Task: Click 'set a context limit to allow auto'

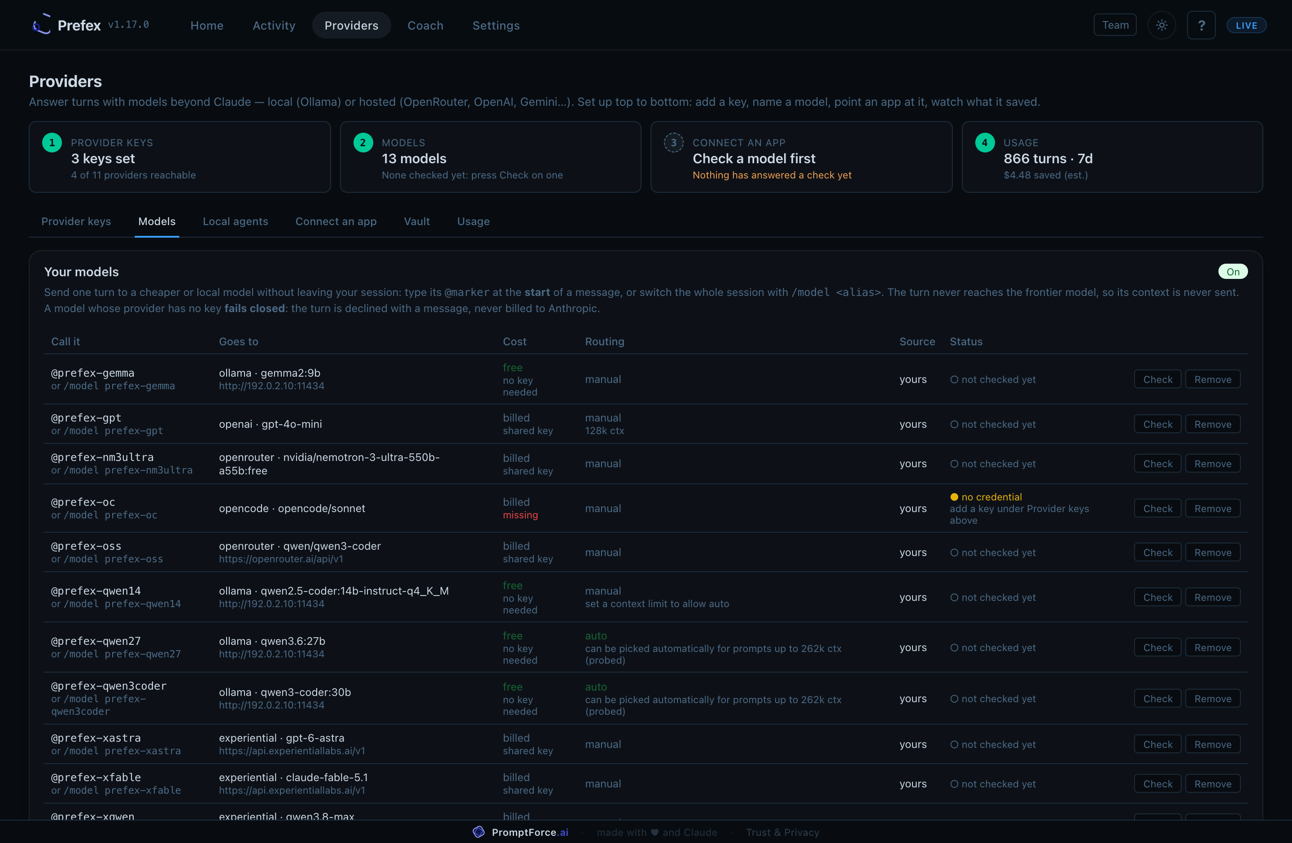Action: 657,604
